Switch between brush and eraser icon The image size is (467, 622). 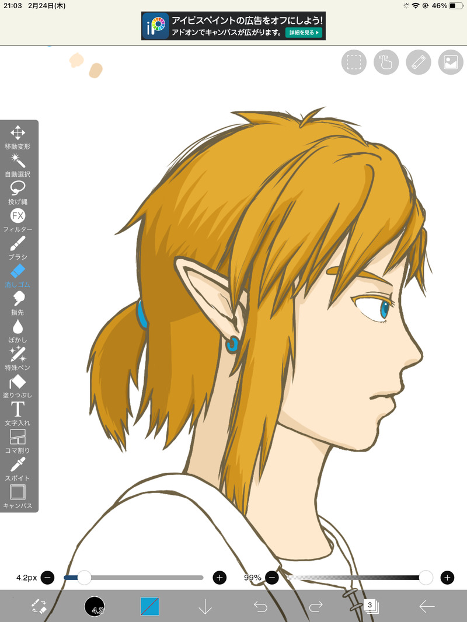39,606
